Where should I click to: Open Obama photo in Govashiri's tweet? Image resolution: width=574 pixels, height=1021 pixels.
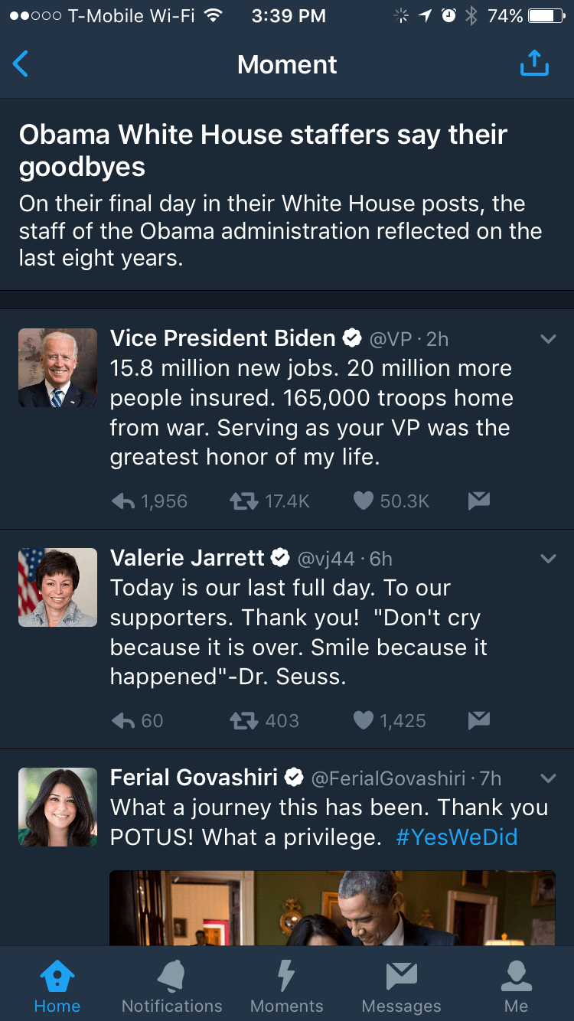tap(332, 908)
